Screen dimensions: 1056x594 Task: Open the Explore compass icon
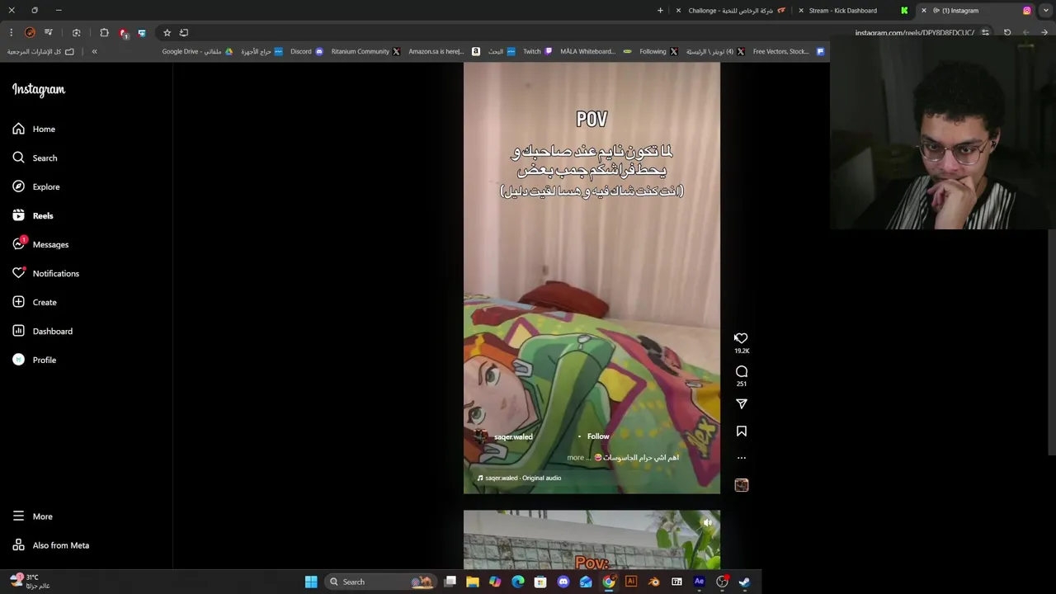[18, 186]
